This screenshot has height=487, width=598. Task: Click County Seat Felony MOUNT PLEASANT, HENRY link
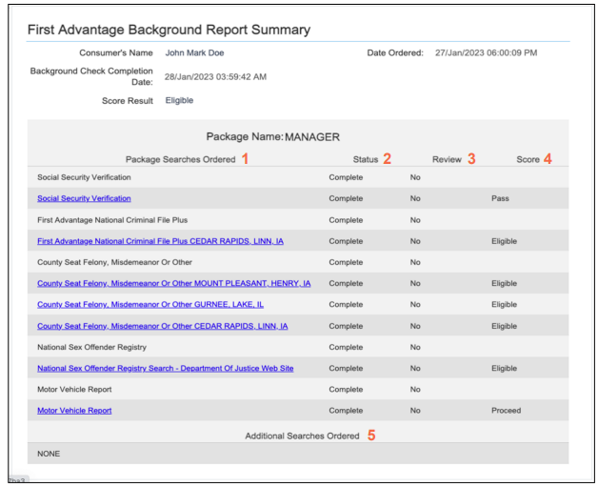coord(173,283)
